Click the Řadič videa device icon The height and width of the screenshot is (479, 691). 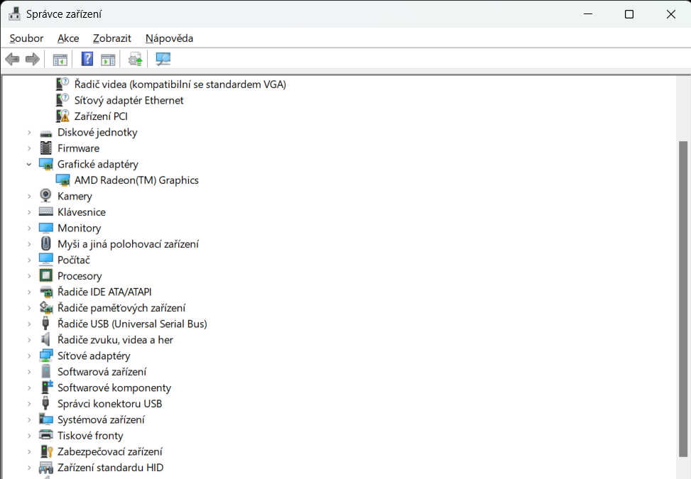click(62, 84)
